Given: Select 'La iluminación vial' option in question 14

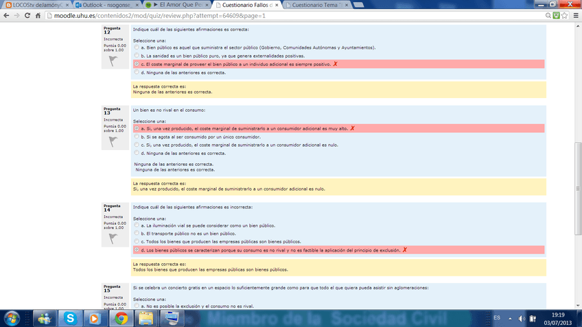Looking at the screenshot, I should 137,225.
